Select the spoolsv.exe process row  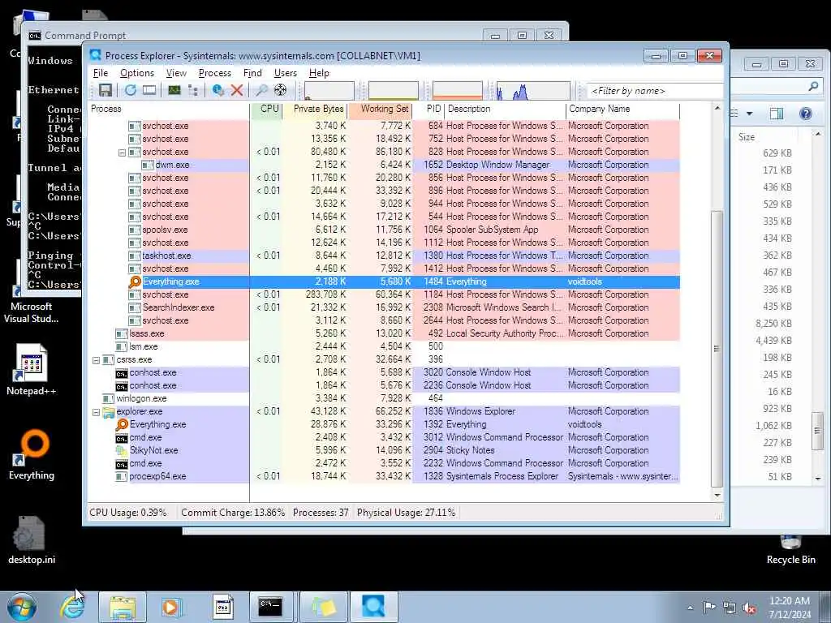coord(384,230)
